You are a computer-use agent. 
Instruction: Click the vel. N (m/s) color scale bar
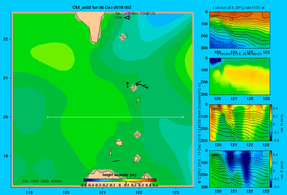coord(271,122)
